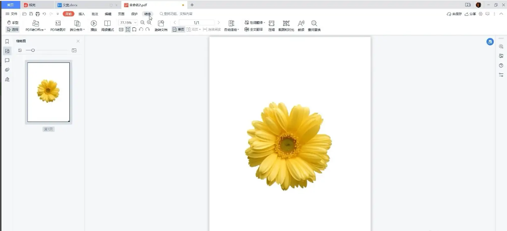Click the PDF to Office conversion icon
507x231 pixels.
click(x=36, y=23)
